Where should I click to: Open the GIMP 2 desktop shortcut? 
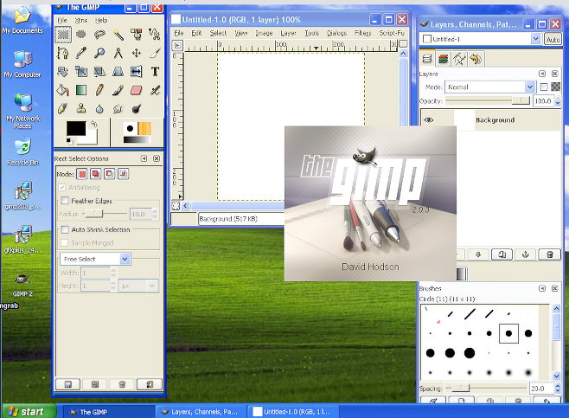(x=22, y=285)
